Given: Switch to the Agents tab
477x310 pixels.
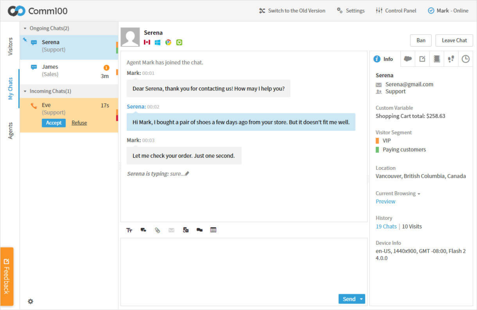Looking at the screenshot, I should [10, 130].
